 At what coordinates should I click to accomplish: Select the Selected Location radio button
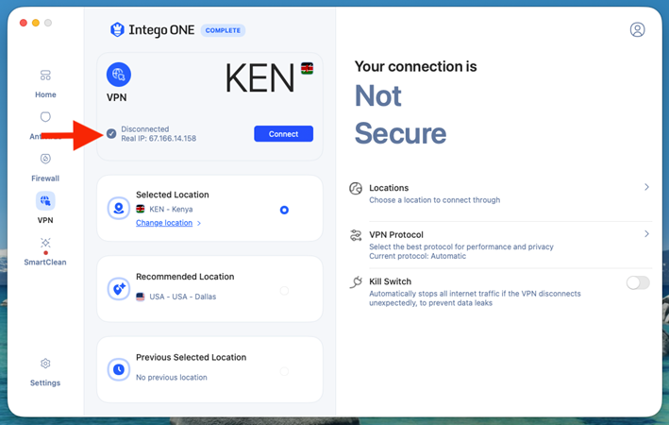pyautogui.click(x=284, y=210)
